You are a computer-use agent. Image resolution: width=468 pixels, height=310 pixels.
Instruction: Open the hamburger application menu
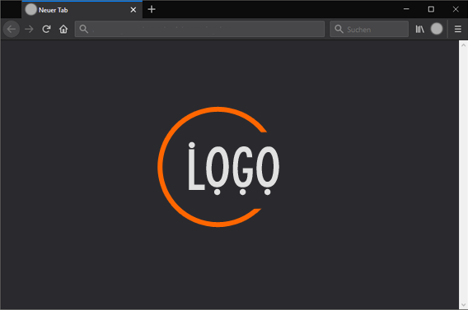(458, 29)
